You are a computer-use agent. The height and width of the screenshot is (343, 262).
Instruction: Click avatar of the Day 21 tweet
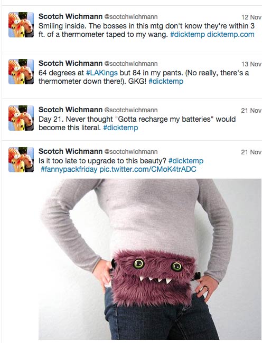tap(21, 118)
